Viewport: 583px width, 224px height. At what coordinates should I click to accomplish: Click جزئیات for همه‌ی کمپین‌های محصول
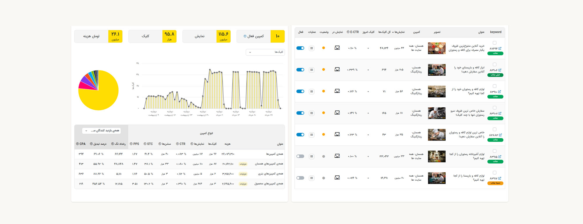pos(243,184)
